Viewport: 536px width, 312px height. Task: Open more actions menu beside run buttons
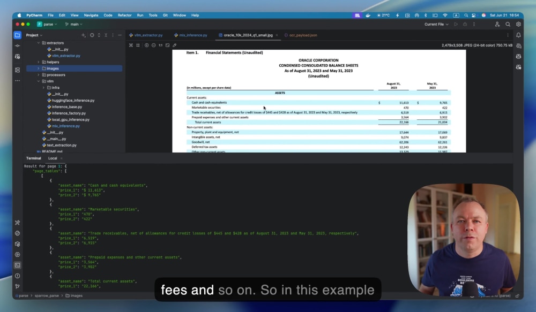(x=474, y=24)
